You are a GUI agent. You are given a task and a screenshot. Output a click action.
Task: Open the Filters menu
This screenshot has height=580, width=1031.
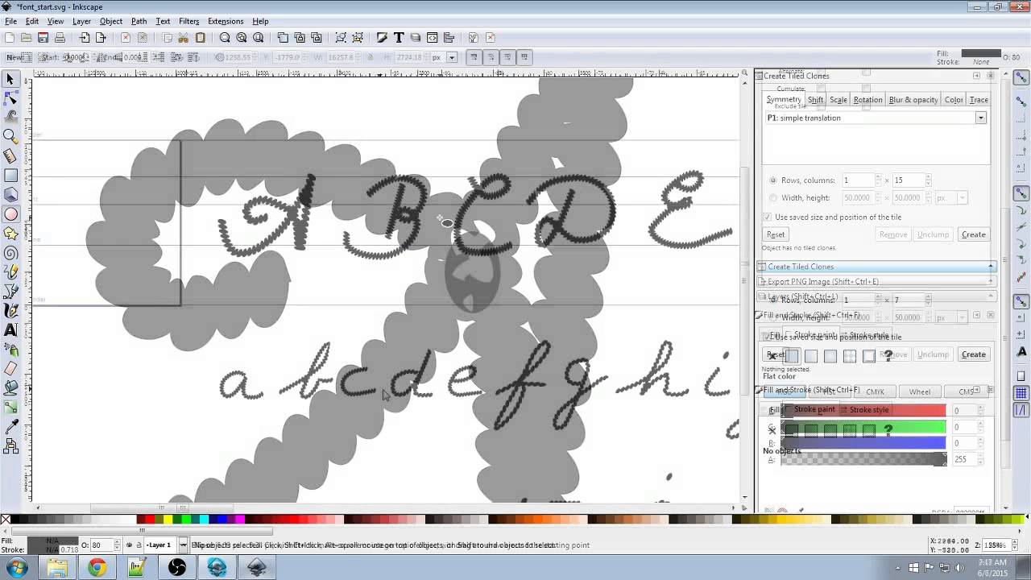tap(189, 22)
